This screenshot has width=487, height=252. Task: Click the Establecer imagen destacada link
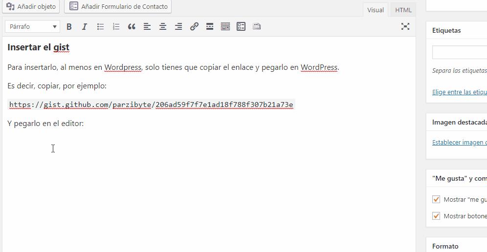click(x=460, y=143)
